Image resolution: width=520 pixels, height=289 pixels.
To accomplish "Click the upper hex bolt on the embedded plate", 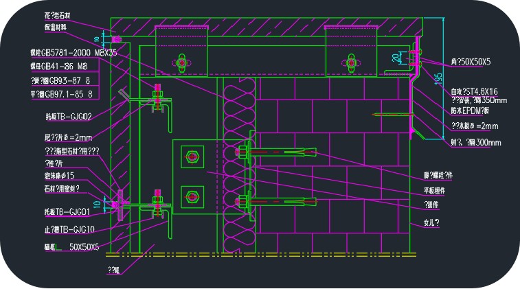I will (x=191, y=157).
